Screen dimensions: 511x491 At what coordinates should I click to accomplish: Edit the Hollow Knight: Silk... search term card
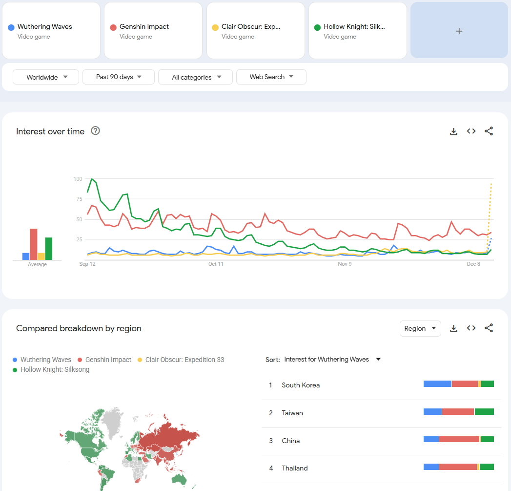point(357,31)
